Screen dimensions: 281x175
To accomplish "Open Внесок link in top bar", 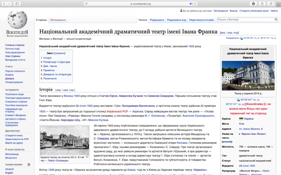I will (234, 11).
